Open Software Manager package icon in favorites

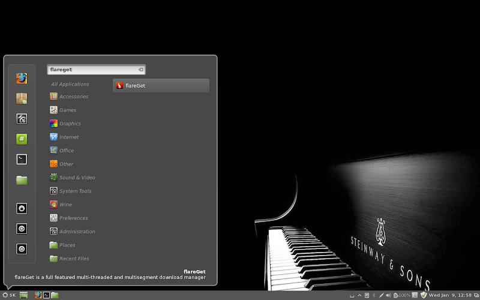tap(22, 98)
